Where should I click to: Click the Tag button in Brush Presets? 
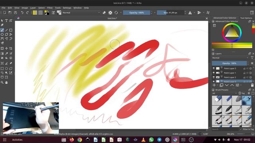[x=242, y=93]
